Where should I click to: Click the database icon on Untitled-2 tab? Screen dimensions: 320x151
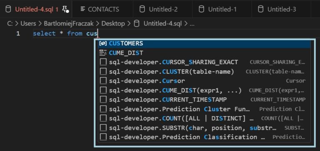tap(142, 9)
